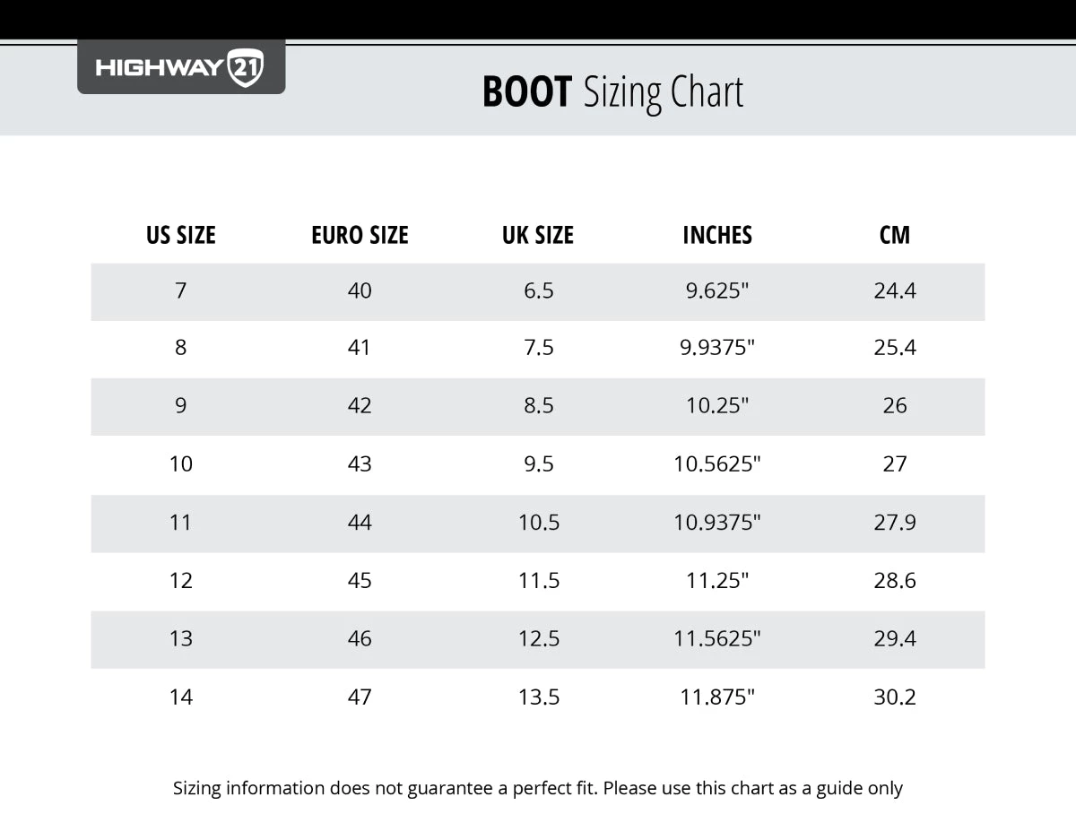Click UK size 8.5 cell
Image resolution: width=1076 pixels, height=831 pixels.
pyautogui.click(x=538, y=406)
